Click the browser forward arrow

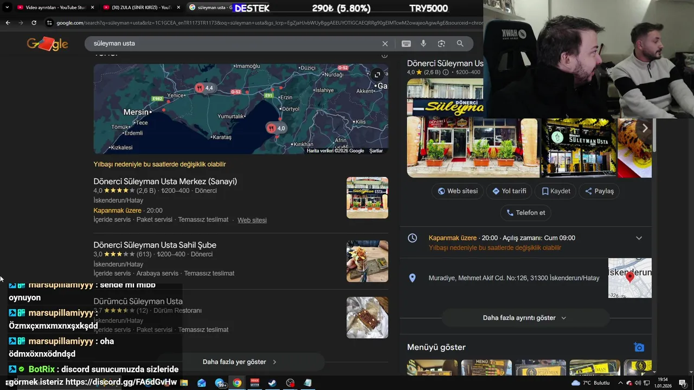tap(21, 23)
